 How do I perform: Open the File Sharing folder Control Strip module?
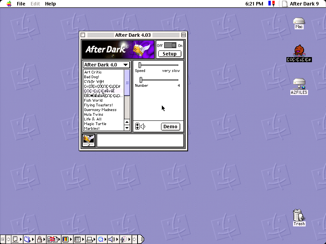pos(29,239)
